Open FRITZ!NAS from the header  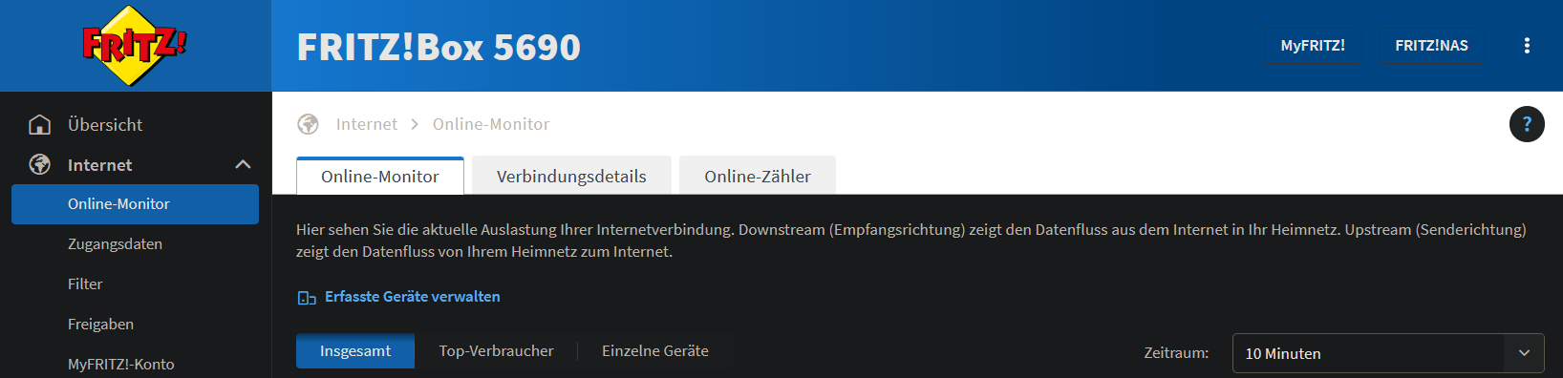point(1431,46)
